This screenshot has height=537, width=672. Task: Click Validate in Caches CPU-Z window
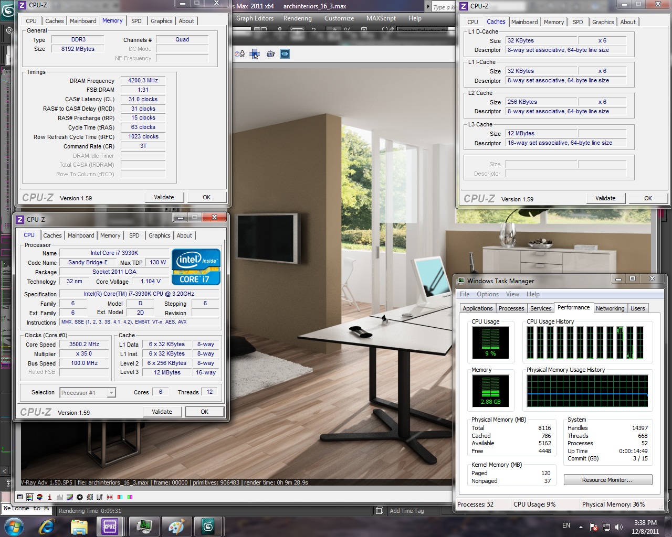click(x=605, y=198)
